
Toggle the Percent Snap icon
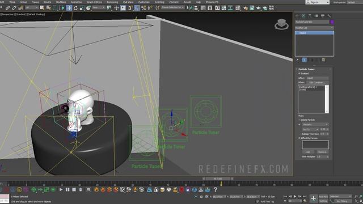(143, 8)
